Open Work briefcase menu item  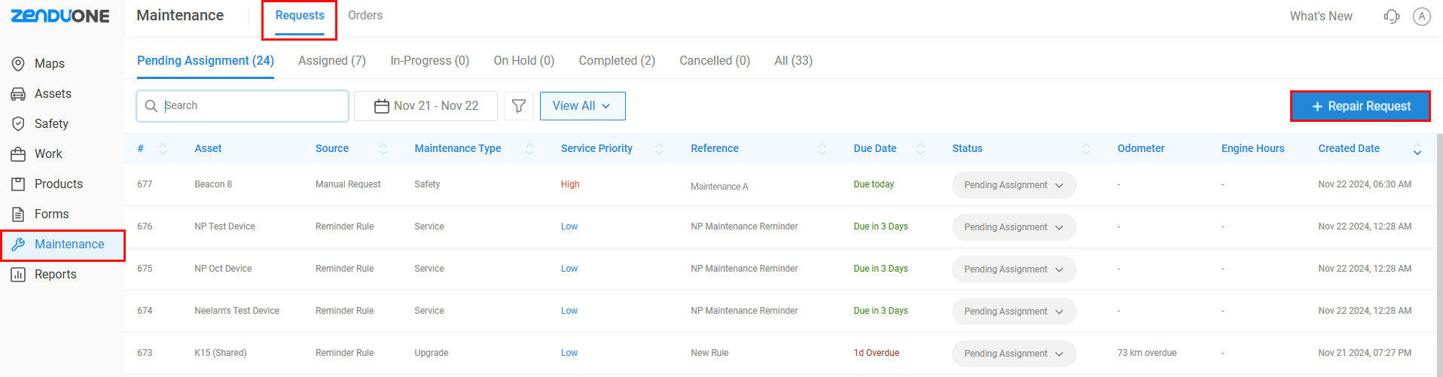pyautogui.click(x=18, y=154)
